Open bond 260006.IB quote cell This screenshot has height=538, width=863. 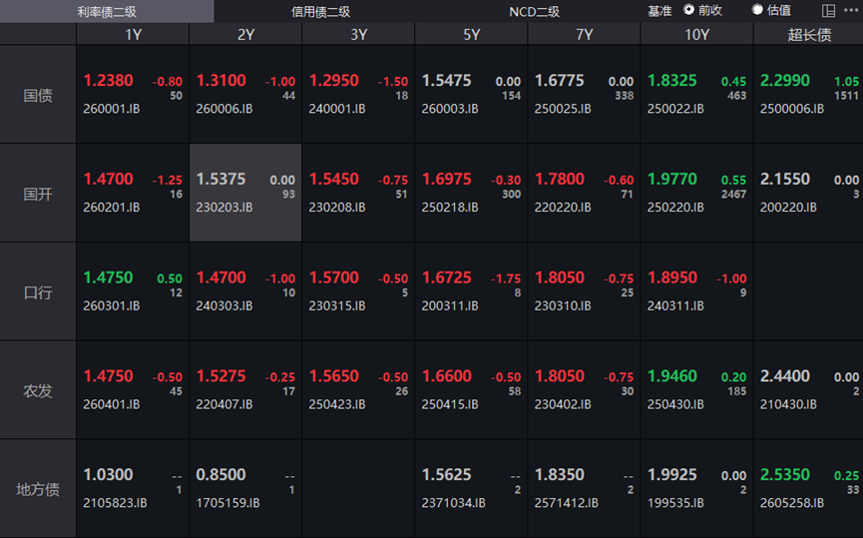click(245, 95)
